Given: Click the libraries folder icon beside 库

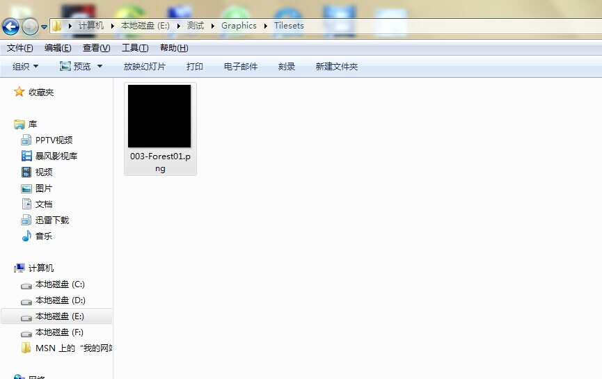Looking at the screenshot, I should [x=19, y=124].
